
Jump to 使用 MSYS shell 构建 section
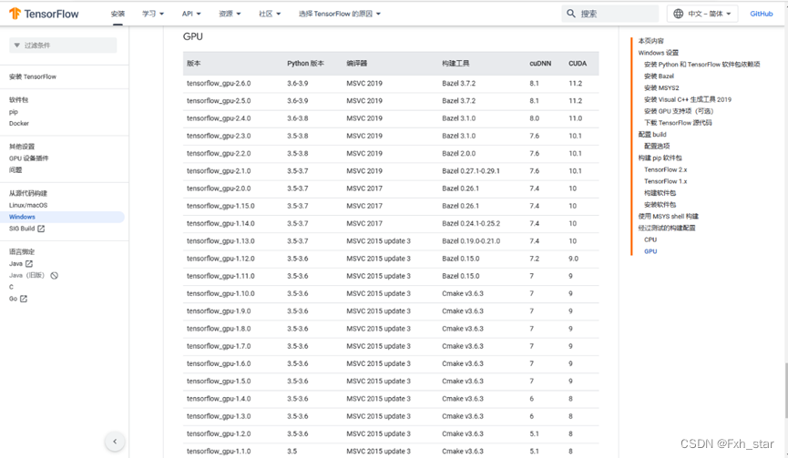(x=669, y=216)
